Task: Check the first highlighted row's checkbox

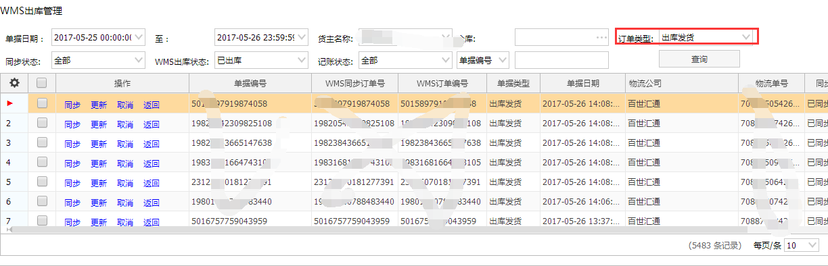Action: 42,103
